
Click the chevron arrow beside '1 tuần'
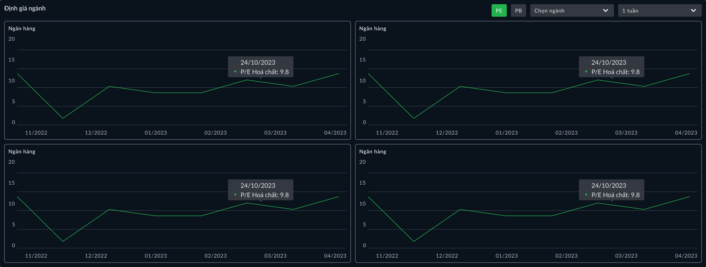[x=693, y=11]
